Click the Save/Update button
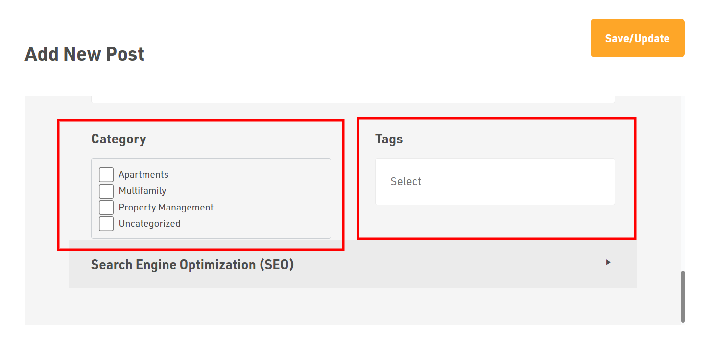The height and width of the screenshot is (350, 714). click(637, 38)
